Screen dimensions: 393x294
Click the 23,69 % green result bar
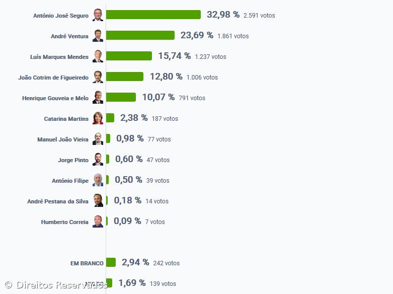(140, 35)
